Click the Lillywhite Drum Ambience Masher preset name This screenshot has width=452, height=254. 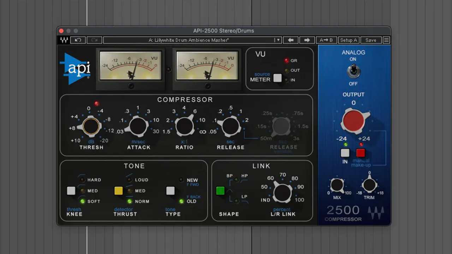189,40
